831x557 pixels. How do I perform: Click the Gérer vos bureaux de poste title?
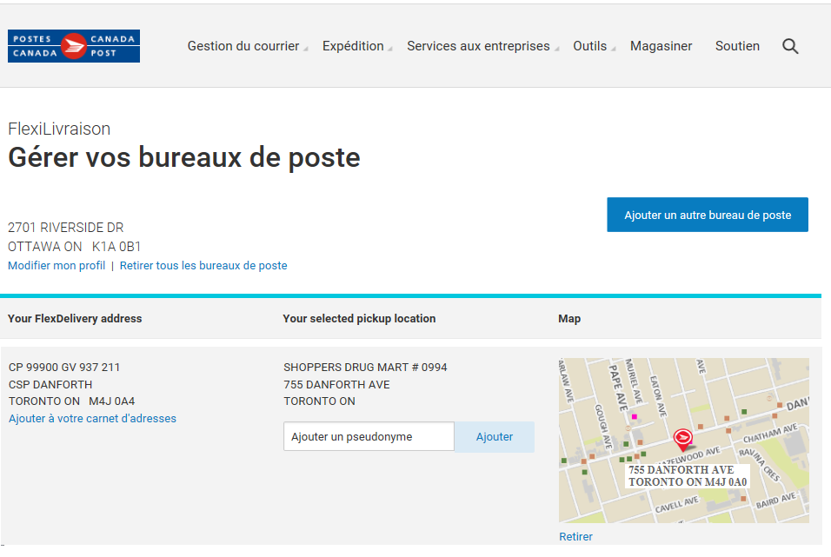click(184, 158)
